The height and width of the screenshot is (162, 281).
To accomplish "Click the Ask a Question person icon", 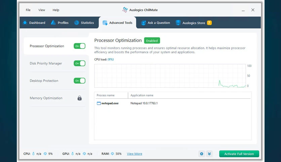I will click(x=144, y=23).
